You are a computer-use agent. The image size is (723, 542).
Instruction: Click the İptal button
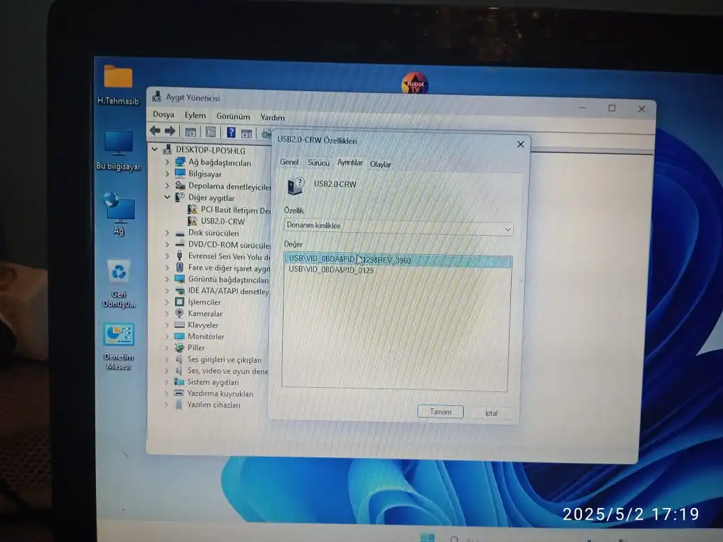tap(492, 413)
